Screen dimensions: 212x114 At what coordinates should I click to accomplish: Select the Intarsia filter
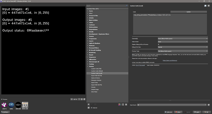tap(93, 87)
